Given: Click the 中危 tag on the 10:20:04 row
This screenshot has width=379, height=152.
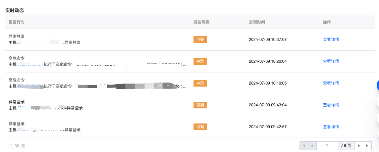Looking at the screenshot, I should [x=200, y=61].
